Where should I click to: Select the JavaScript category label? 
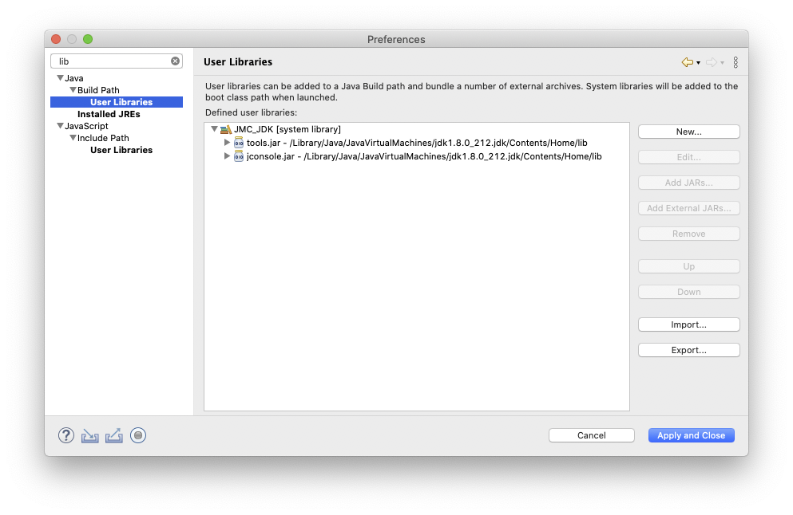coord(86,126)
